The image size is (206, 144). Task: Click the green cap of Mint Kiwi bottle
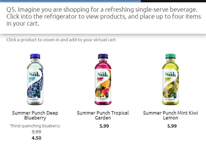170,56
